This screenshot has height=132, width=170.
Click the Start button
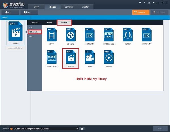point(160,129)
